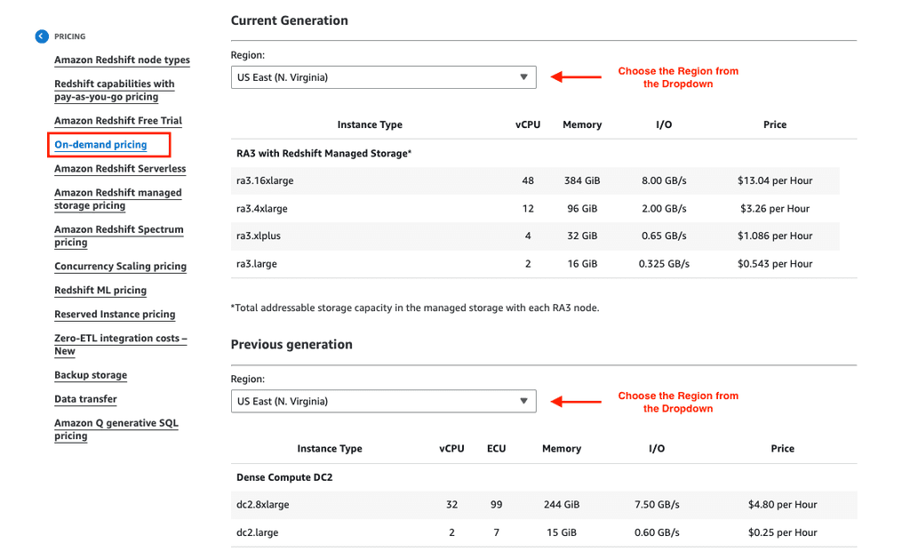910x560 pixels.
Task: View Amazon Redshift Spectrum pricing
Action: 118,235
